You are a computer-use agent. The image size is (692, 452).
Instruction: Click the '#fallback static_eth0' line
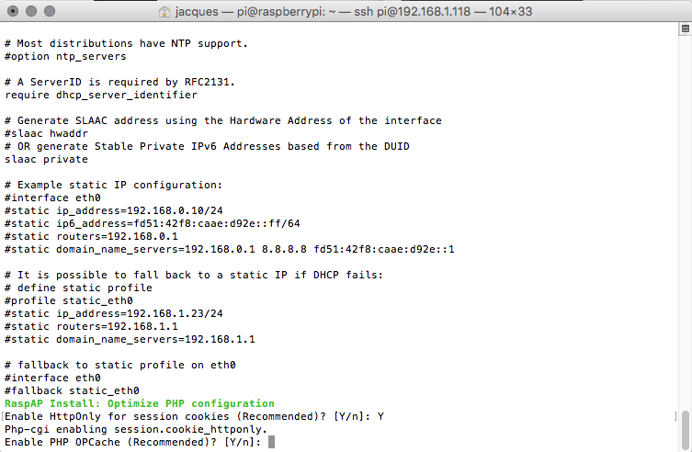point(72,390)
